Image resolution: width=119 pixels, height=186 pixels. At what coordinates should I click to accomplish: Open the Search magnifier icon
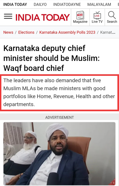(112, 15)
